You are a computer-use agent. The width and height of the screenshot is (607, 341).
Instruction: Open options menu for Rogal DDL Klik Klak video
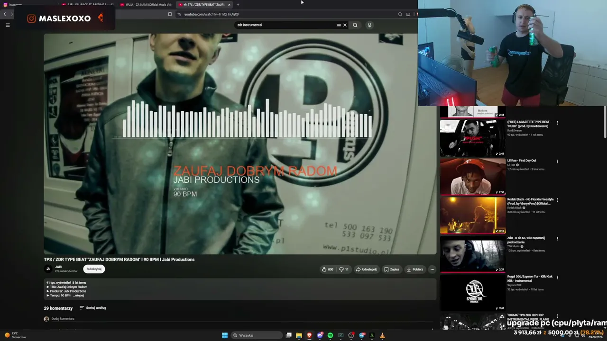tap(557, 277)
